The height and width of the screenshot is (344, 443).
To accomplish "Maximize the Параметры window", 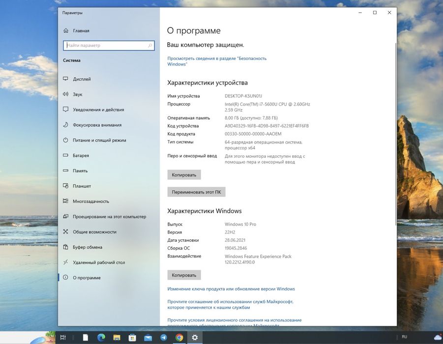I will (375, 12).
